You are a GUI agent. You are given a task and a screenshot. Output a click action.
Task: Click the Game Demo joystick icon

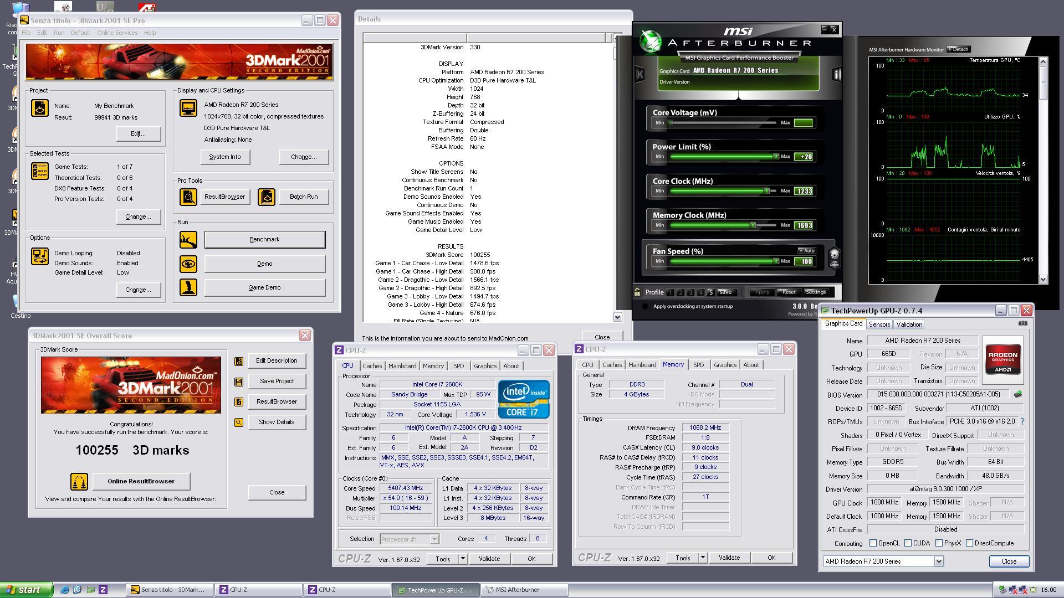pyautogui.click(x=188, y=287)
